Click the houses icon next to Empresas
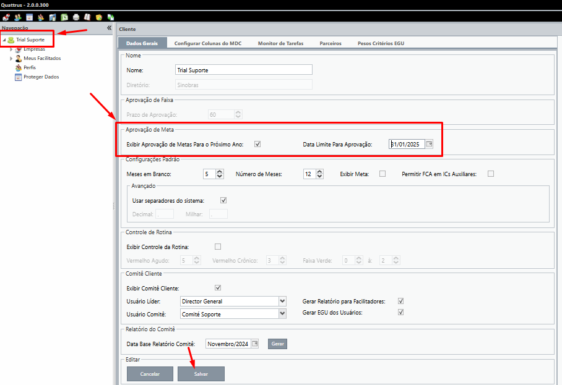The image size is (562, 385). click(19, 49)
